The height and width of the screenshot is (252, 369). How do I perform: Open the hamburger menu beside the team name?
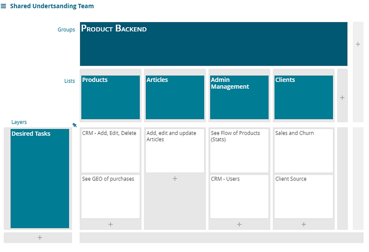point(4,6)
